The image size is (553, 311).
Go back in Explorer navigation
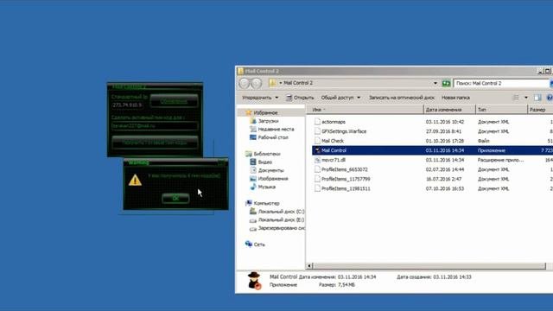[244, 83]
